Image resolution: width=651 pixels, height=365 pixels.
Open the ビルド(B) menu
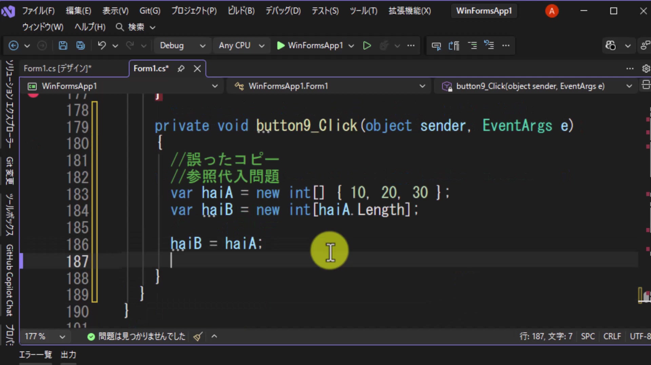(x=241, y=11)
